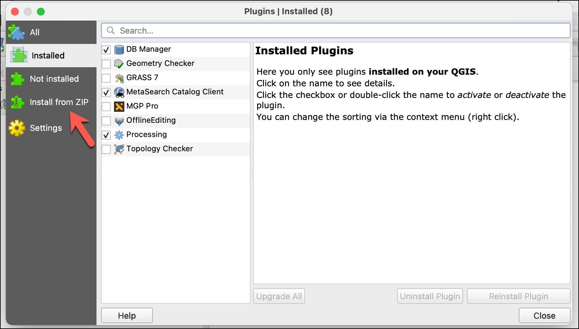Click the MGP Pro plugin icon
The width and height of the screenshot is (579, 329).
[x=119, y=106]
